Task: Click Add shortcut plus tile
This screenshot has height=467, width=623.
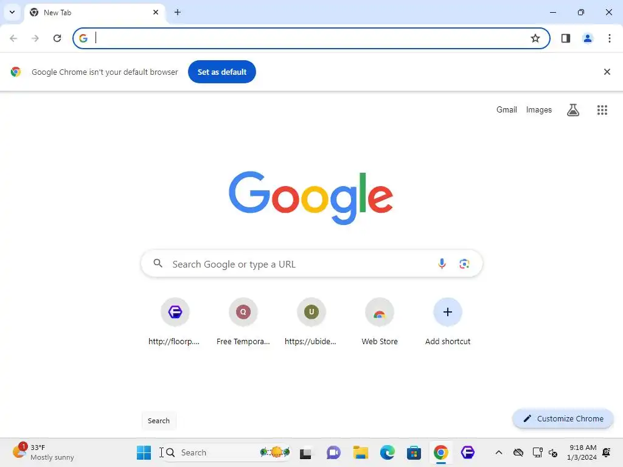Action: click(x=448, y=322)
